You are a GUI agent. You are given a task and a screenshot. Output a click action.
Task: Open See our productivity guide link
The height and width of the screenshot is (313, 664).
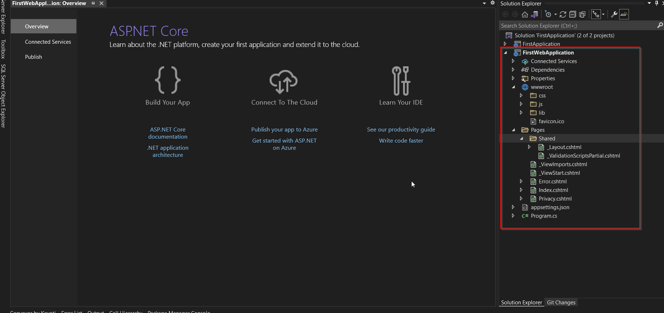pos(401,129)
